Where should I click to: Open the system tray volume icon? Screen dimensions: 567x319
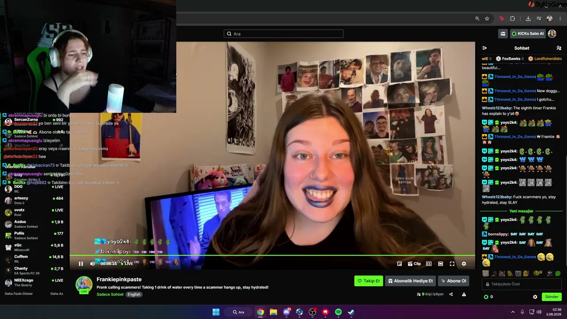[539, 312]
